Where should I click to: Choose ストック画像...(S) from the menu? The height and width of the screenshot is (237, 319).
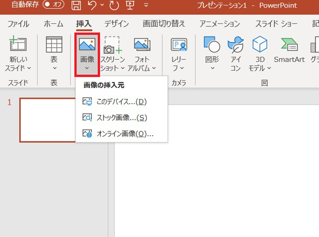(x=122, y=117)
